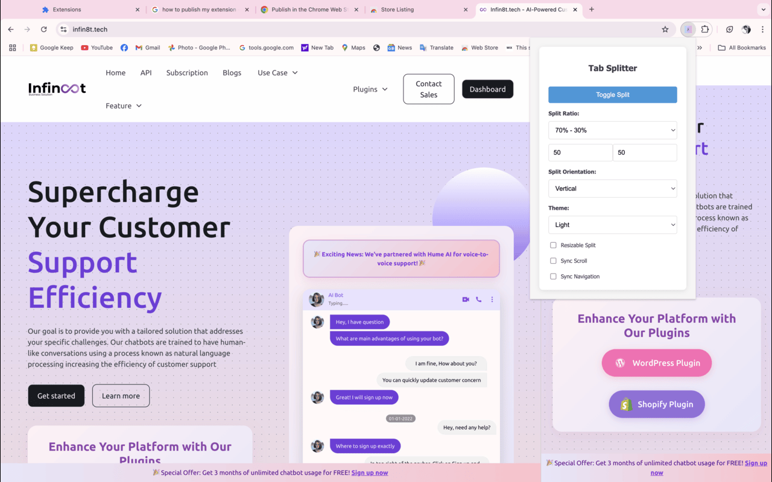Switch to 'Publish in the Chrome Web Store' tab
This screenshot has width=772, height=482.
click(x=309, y=10)
